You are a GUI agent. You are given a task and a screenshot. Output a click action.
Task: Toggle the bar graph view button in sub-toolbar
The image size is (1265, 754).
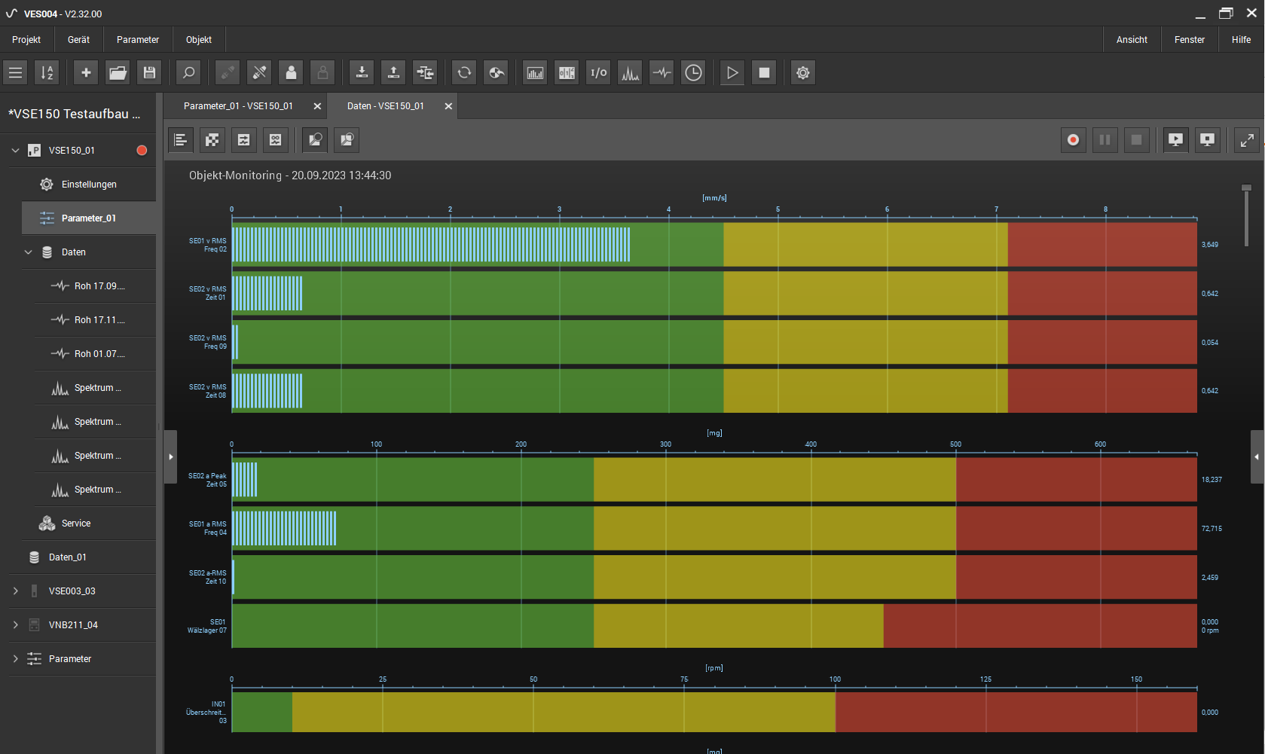[x=181, y=140]
